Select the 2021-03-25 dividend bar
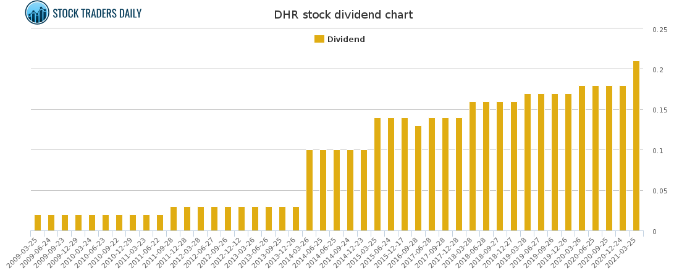674x278 pixels. tap(636, 146)
